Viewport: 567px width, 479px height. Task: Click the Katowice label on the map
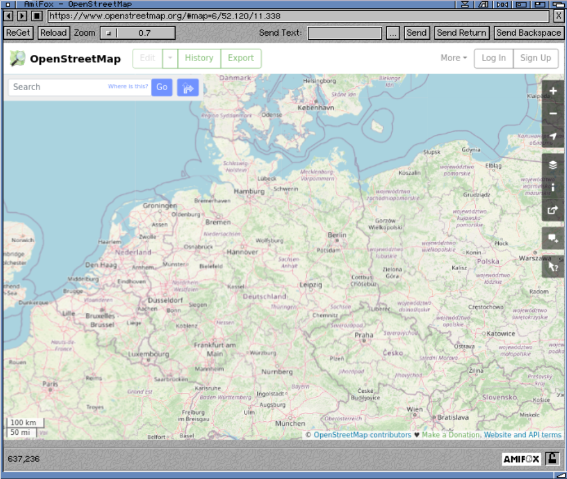[x=501, y=334]
